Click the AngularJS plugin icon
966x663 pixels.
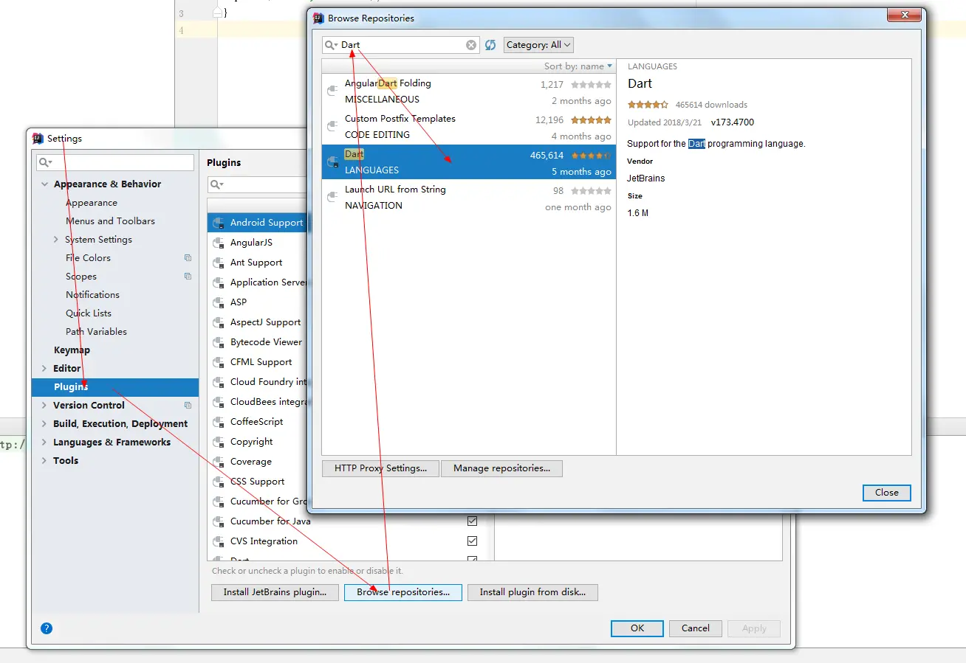[x=218, y=243]
